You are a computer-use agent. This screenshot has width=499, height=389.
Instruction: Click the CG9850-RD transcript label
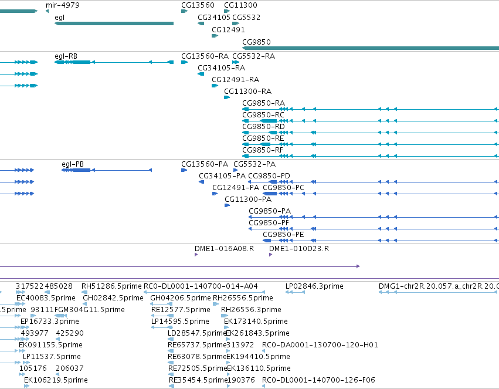[263, 127]
